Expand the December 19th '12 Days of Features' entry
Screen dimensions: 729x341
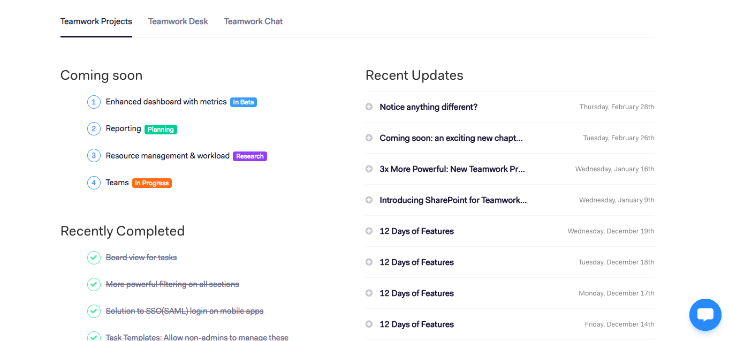click(369, 231)
